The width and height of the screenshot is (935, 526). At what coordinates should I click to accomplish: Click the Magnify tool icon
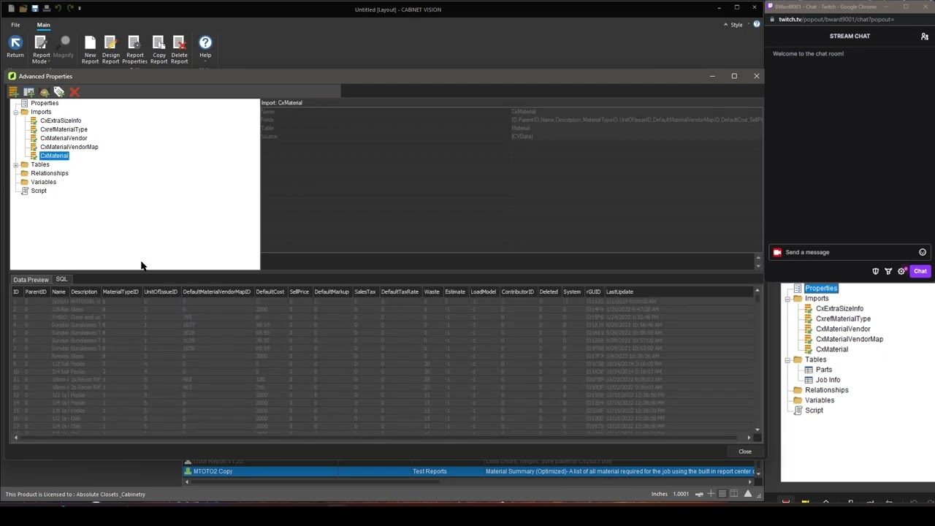pyautogui.click(x=63, y=42)
